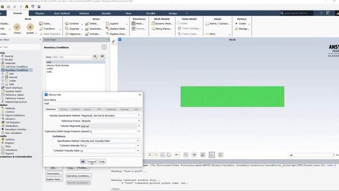Click the Zone Name input field
The image size is (339, 191).
(81, 103)
